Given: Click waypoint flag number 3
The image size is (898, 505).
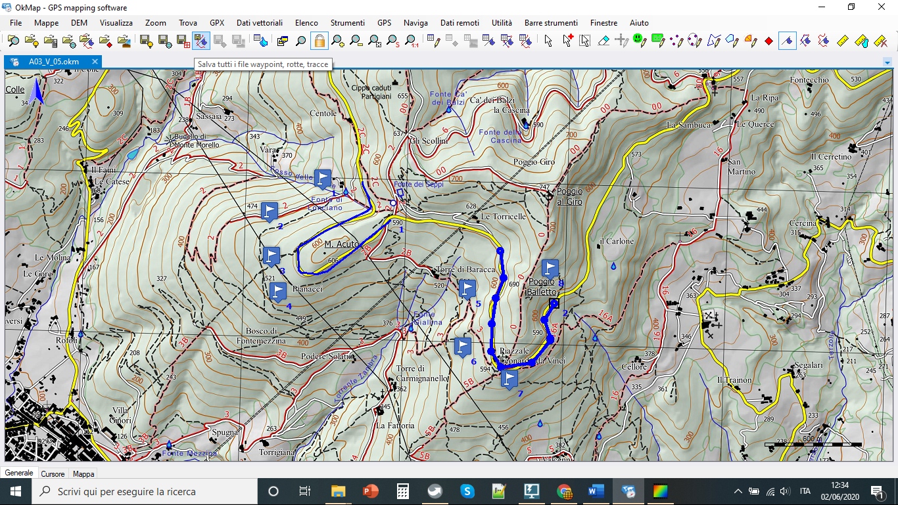Looking at the screenshot, I should coord(271,256).
